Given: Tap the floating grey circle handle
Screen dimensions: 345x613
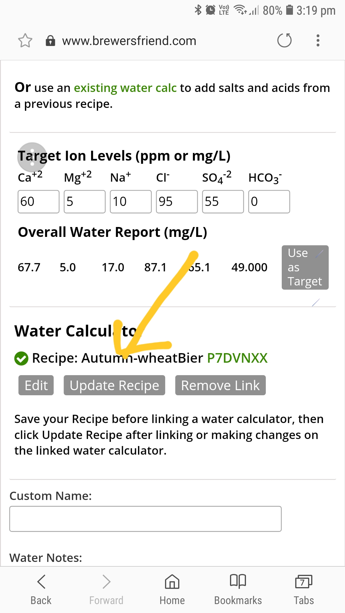Looking at the screenshot, I should tap(32, 157).
